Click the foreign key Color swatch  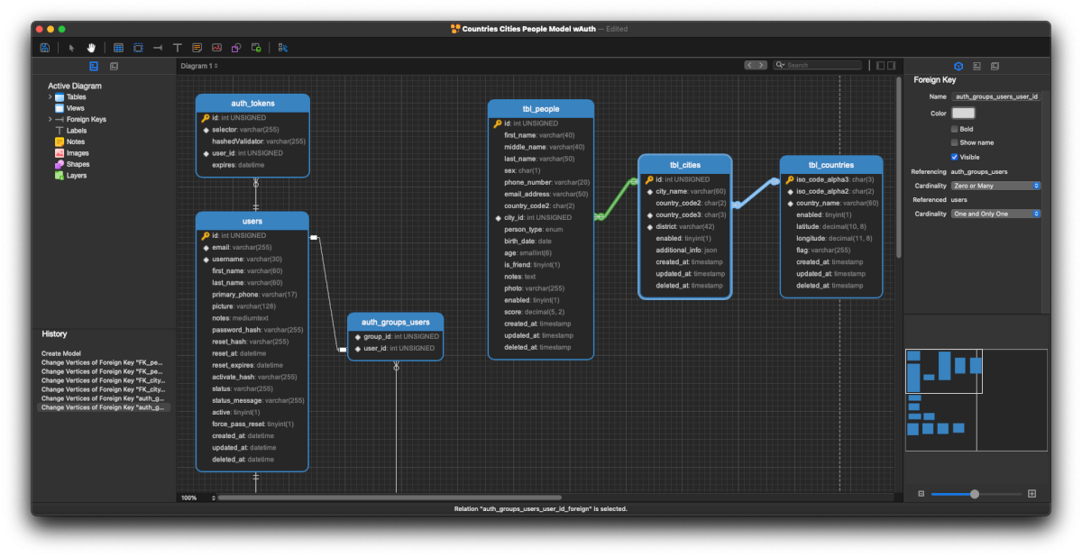[963, 114]
